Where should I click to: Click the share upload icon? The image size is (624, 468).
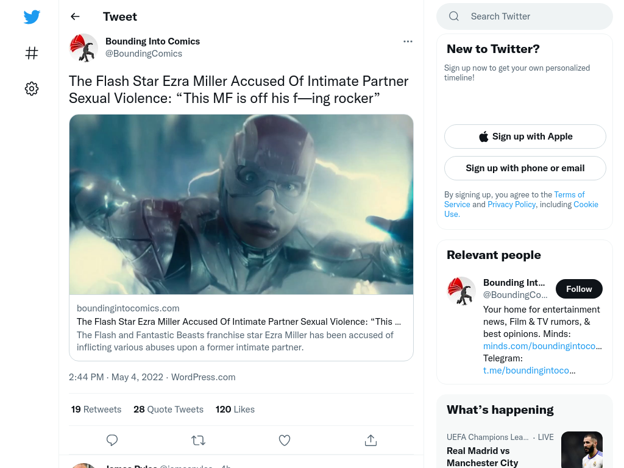pyautogui.click(x=370, y=440)
